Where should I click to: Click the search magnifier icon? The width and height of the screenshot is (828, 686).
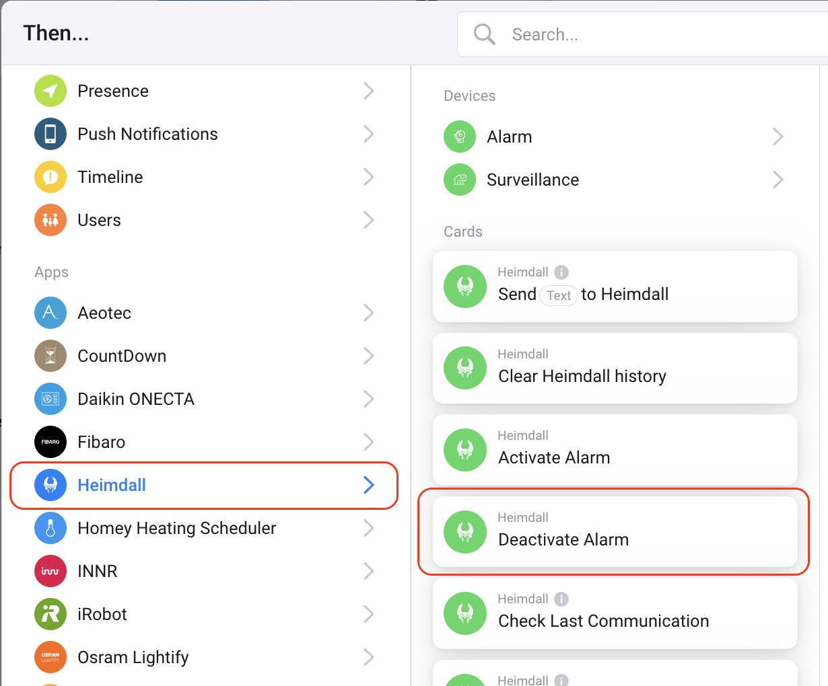tap(484, 34)
